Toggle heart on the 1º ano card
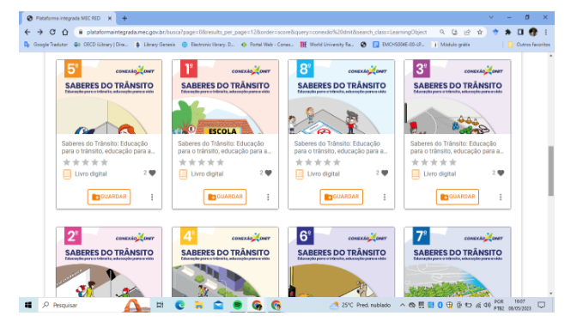The width and height of the screenshot is (583, 328). (269, 173)
